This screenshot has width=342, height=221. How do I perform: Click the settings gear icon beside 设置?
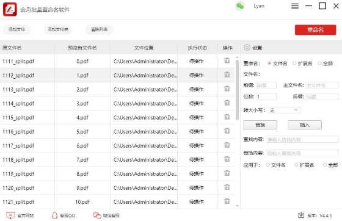[247, 47]
